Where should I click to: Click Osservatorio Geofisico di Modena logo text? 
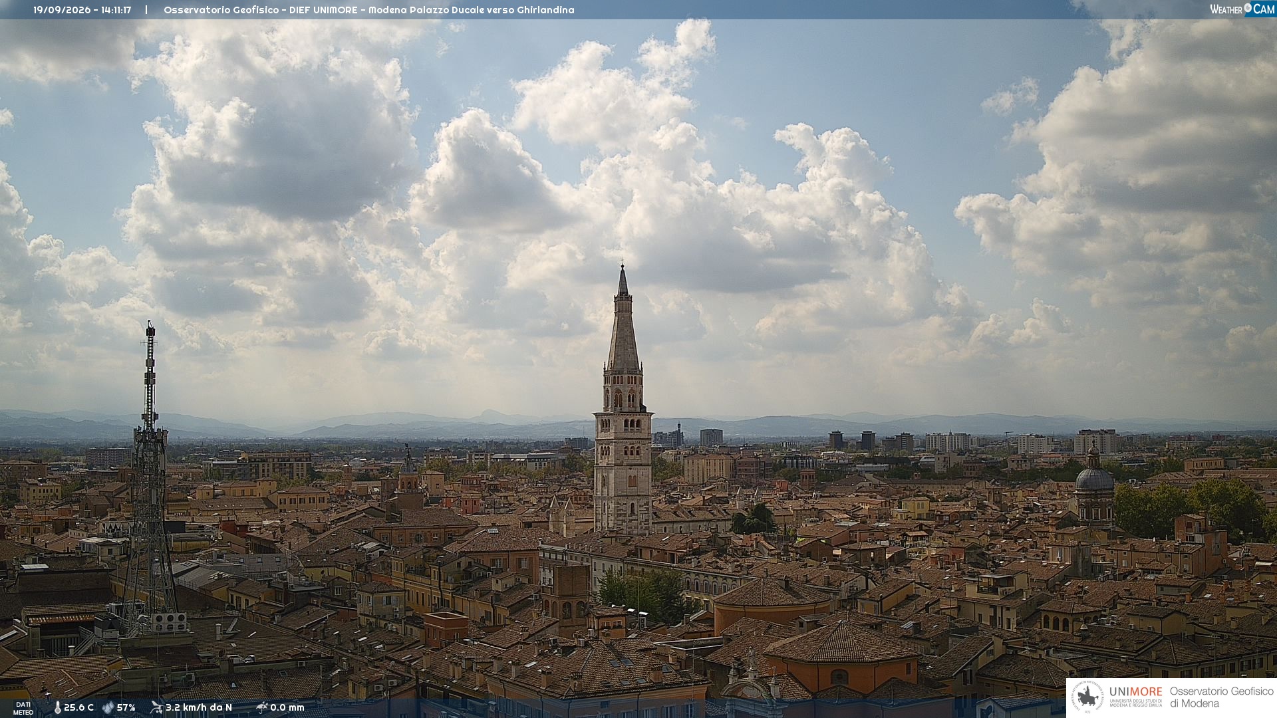(1221, 697)
